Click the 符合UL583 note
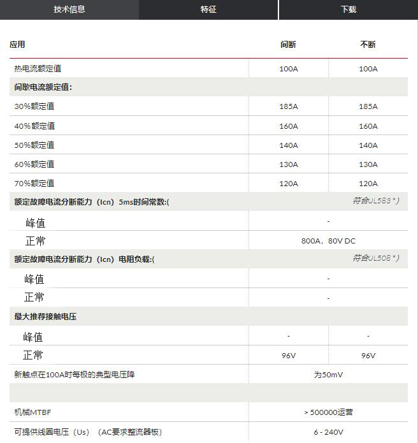Screen dimensions: 418x443 coord(376,201)
